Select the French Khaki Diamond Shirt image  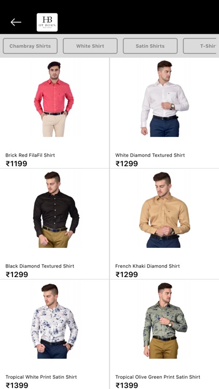165,210
